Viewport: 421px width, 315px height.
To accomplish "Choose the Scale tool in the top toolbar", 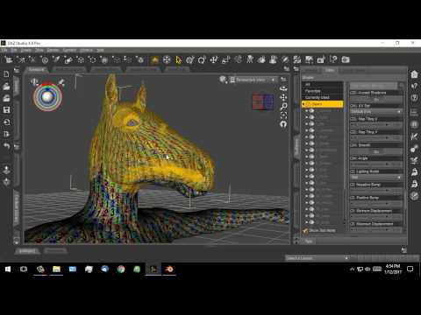I will click(225, 60).
